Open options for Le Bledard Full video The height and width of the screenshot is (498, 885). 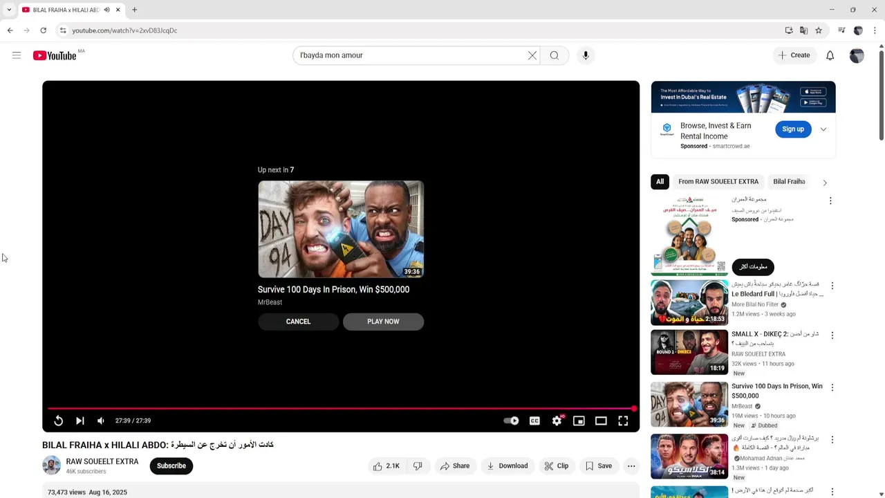tap(832, 286)
